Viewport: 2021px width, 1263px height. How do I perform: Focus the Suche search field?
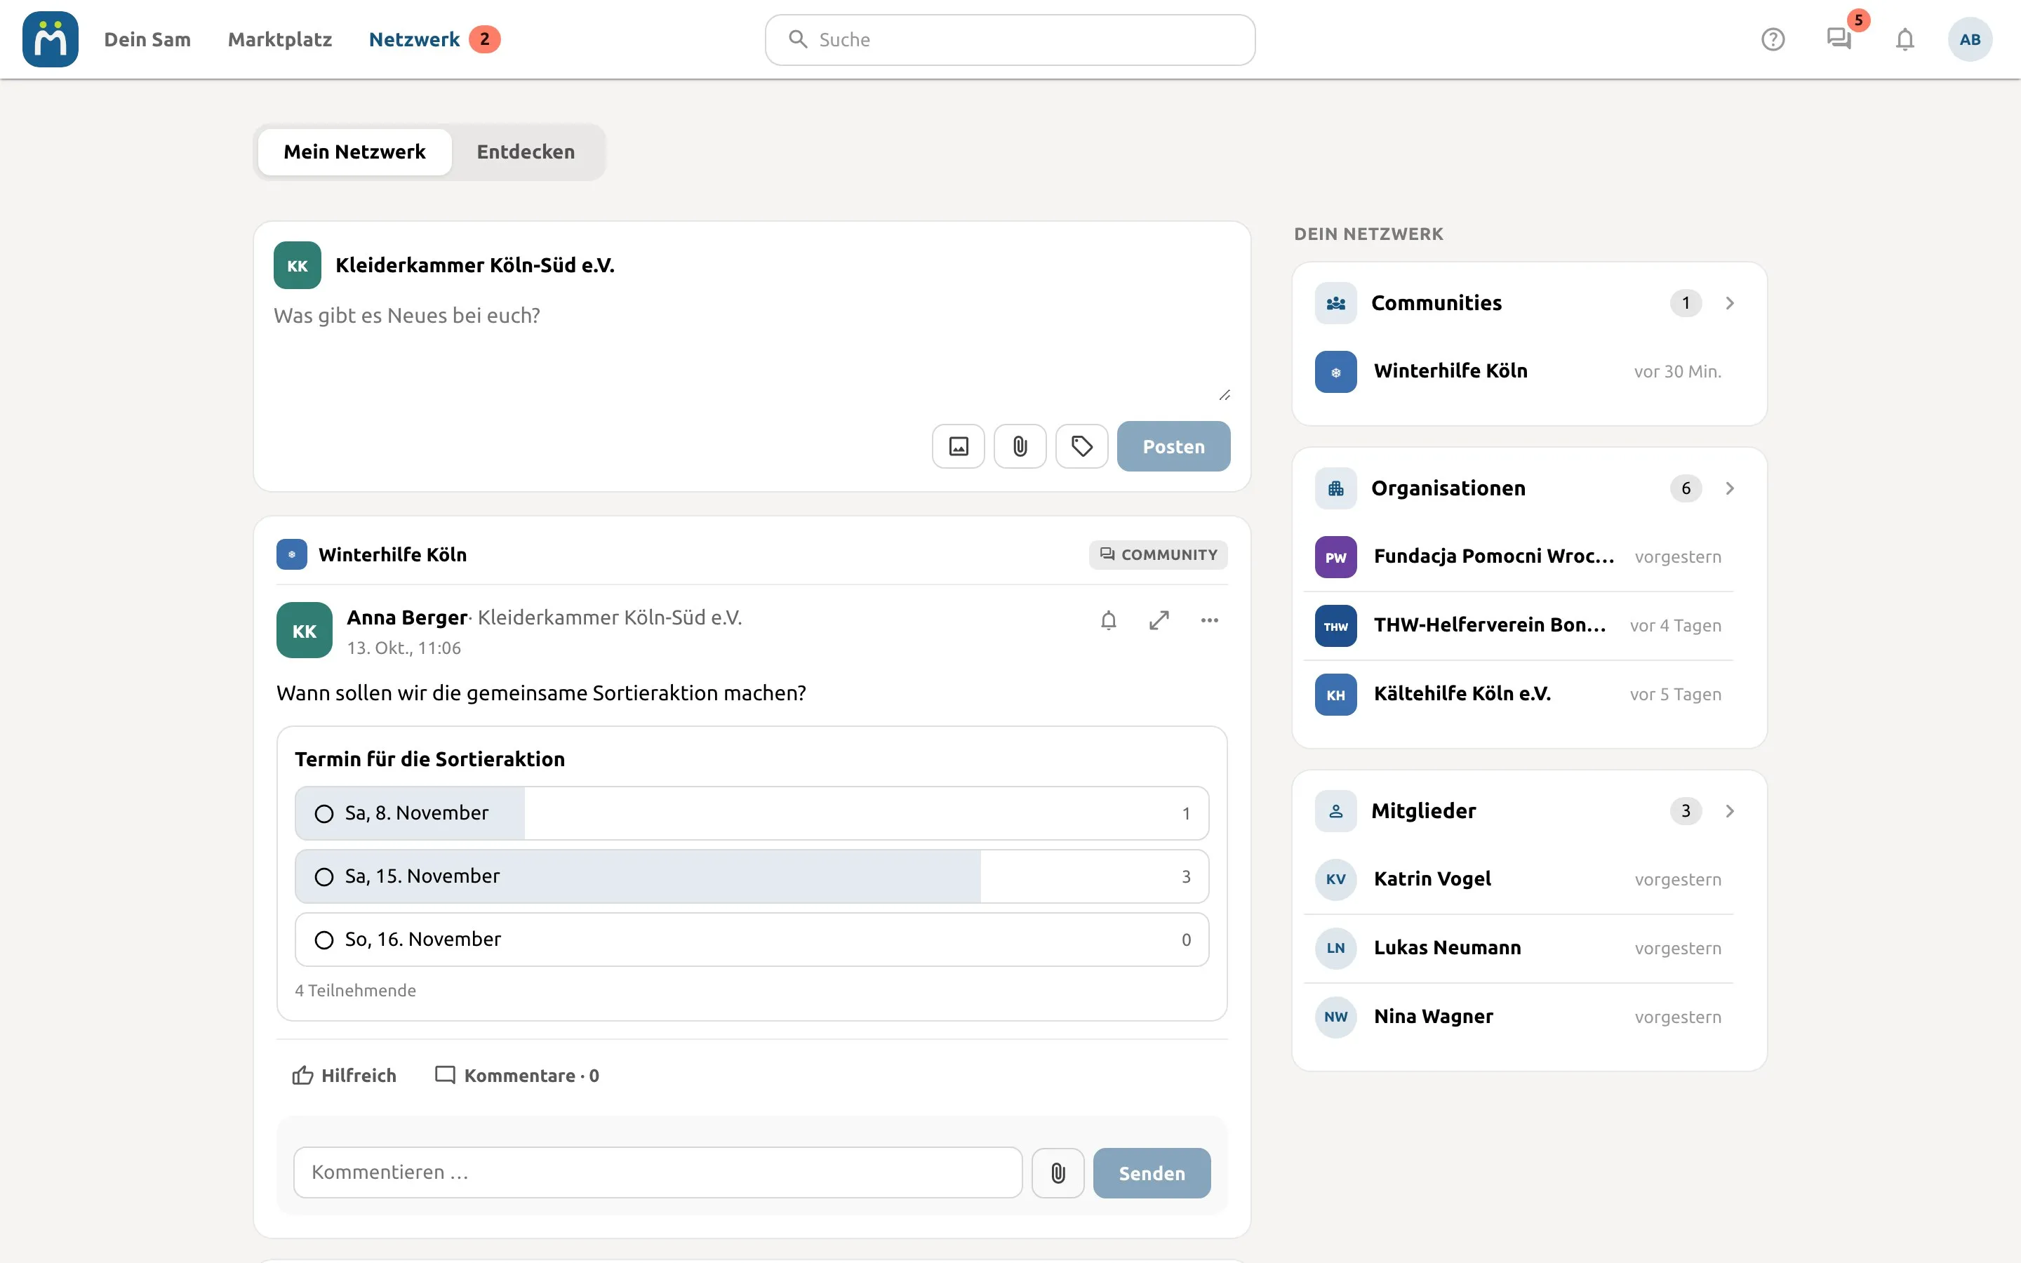coord(1010,39)
